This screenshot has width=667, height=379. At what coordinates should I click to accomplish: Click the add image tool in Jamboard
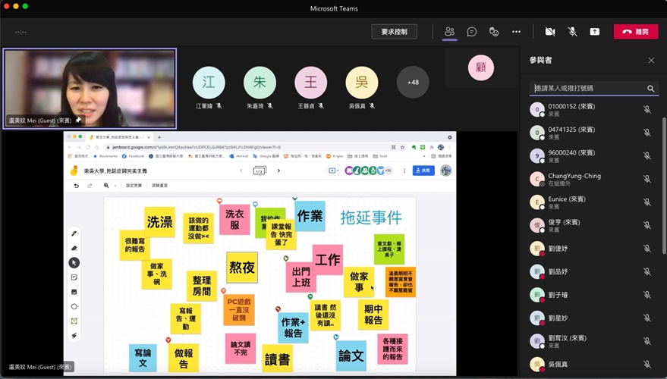pos(74,292)
